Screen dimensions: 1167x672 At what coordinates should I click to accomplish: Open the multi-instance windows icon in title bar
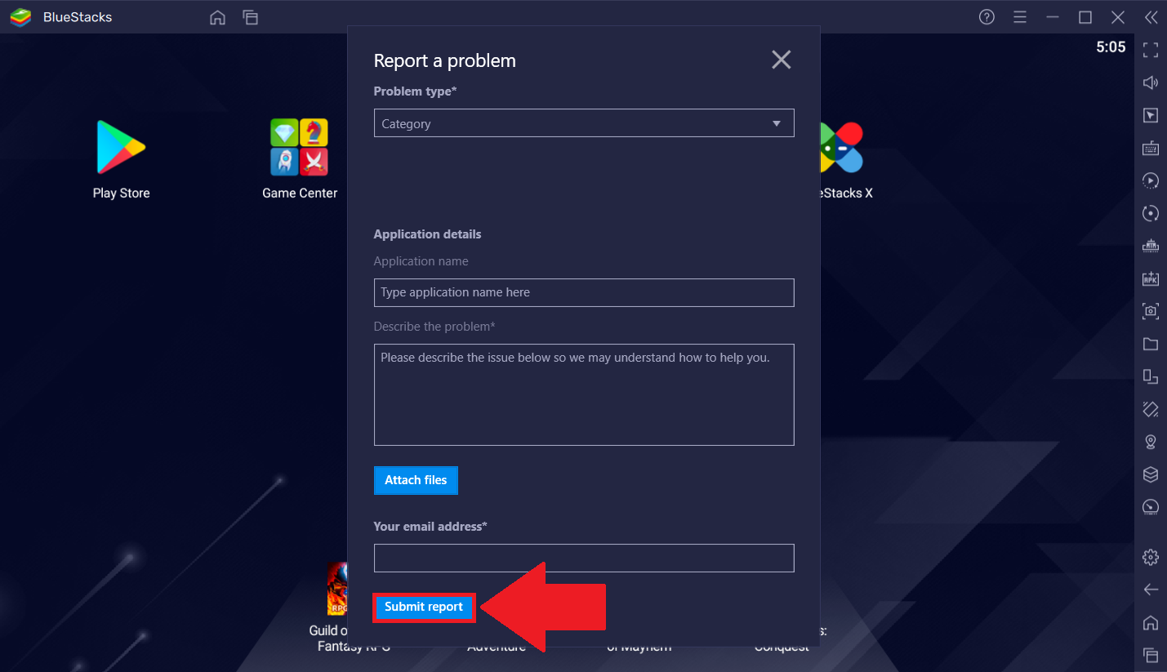251,17
